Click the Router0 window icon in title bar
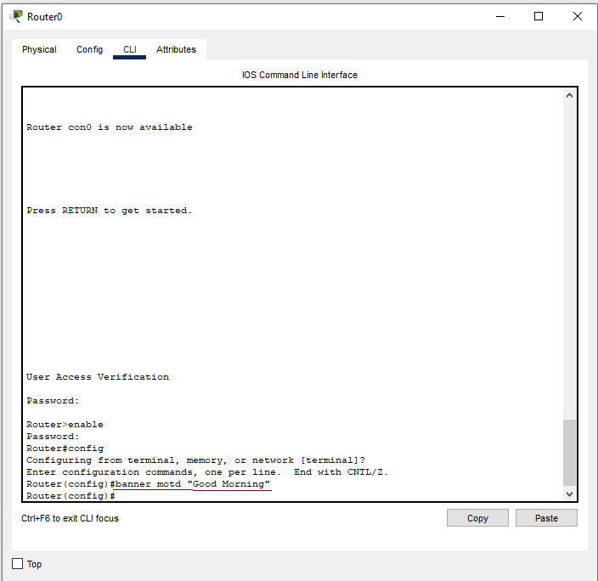598x581 pixels. [16, 16]
